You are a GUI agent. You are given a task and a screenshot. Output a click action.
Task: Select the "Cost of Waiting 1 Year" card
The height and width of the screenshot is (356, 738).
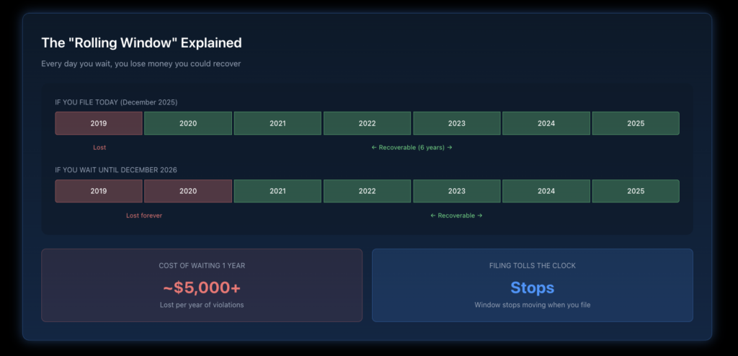[x=202, y=285]
